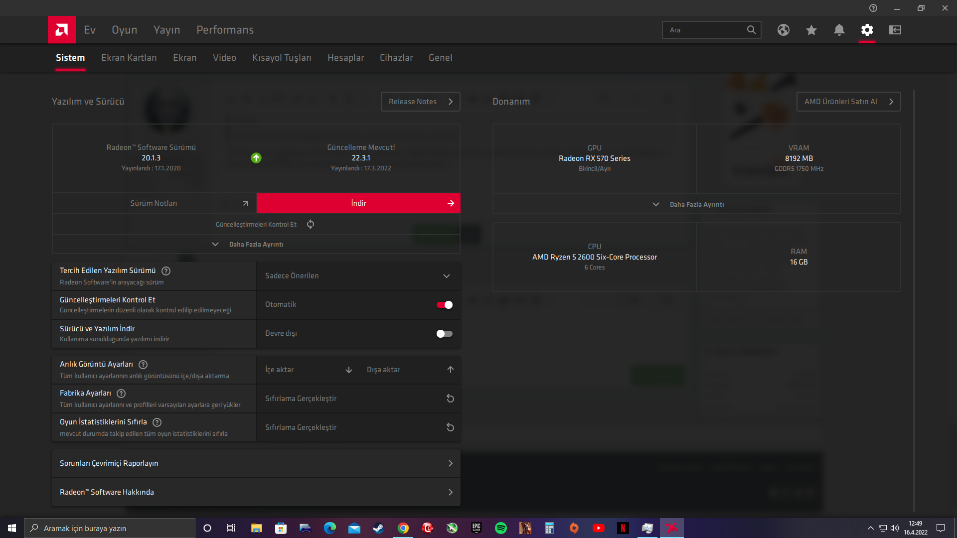
Task: Expand Daha Fazla Ayrıntı under software section
Action: 256,245
